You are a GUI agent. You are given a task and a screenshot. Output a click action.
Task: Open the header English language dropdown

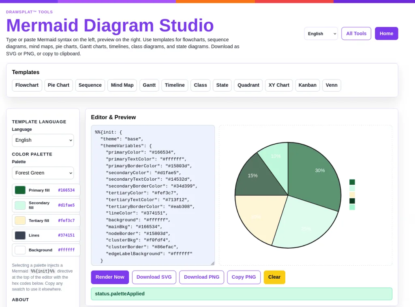(321, 34)
